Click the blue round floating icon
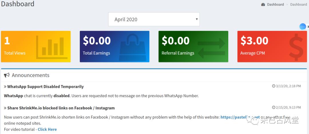The width and height of the screenshot is (309, 134). [303, 27]
